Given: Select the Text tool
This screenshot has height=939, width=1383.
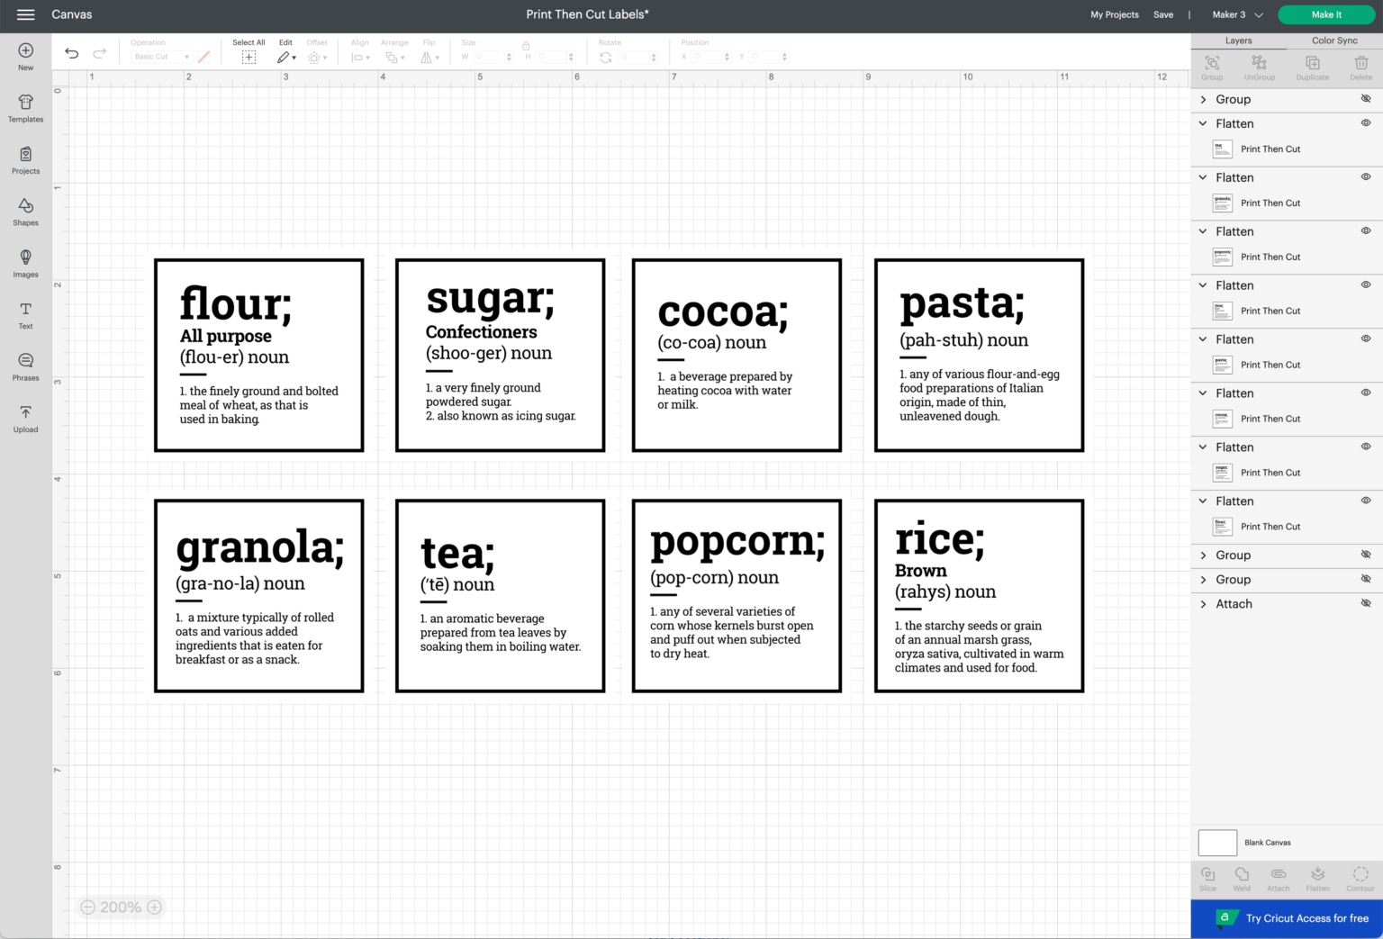Looking at the screenshot, I should [x=25, y=315].
